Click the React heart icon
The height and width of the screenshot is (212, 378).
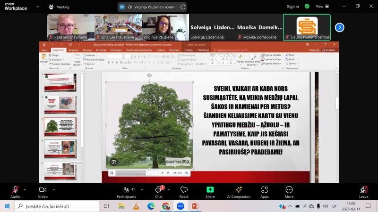click(x=184, y=190)
